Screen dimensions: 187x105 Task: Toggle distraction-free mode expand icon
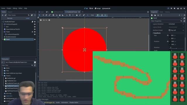148,12
